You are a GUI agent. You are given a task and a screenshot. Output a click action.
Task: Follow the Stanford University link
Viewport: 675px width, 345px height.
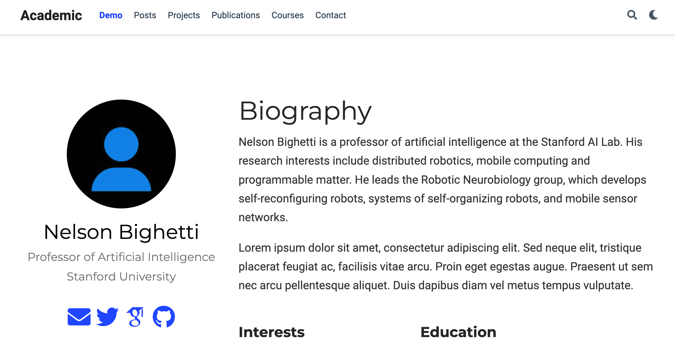[x=121, y=276]
